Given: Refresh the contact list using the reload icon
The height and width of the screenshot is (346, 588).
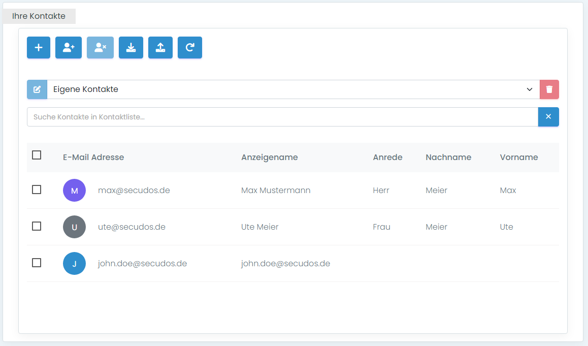Looking at the screenshot, I should point(189,47).
